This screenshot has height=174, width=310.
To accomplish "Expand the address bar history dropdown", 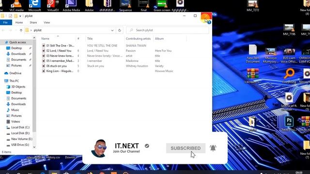I will click(x=112, y=30).
